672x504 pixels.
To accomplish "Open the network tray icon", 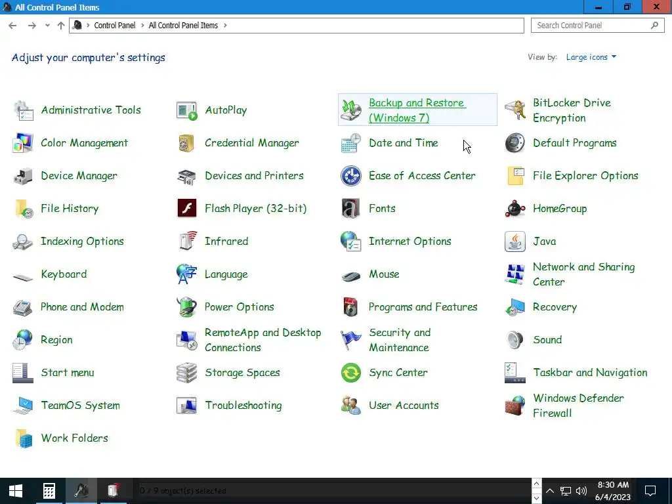I will tap(566, 491).
